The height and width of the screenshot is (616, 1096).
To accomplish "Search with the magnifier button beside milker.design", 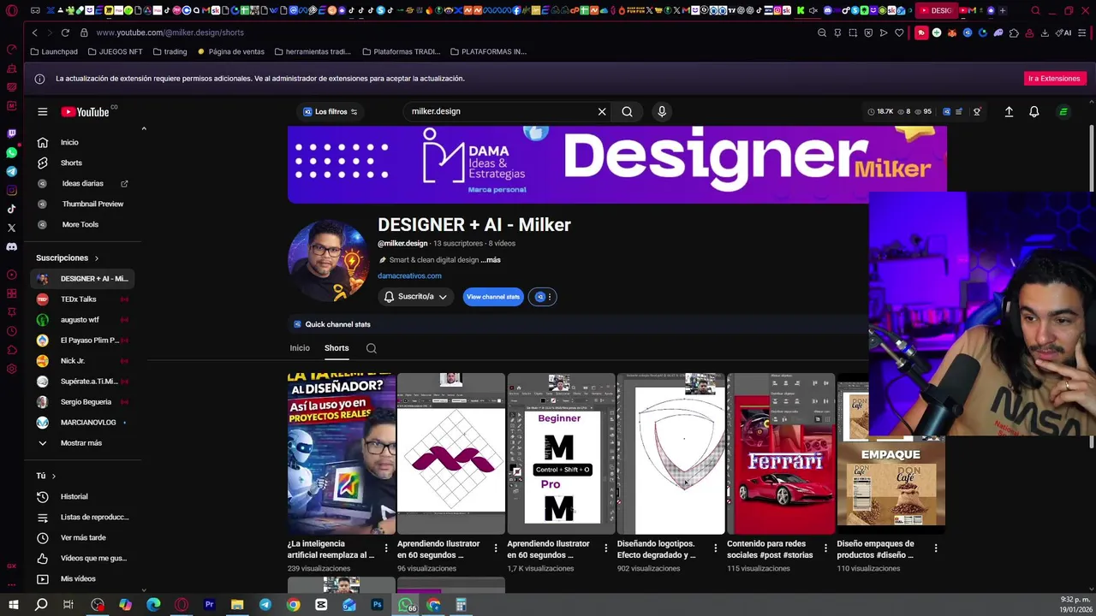I will point(627,111).
